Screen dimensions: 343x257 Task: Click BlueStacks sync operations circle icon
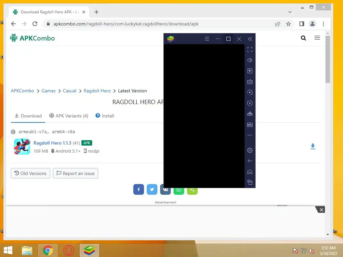[x=250, y=103]
